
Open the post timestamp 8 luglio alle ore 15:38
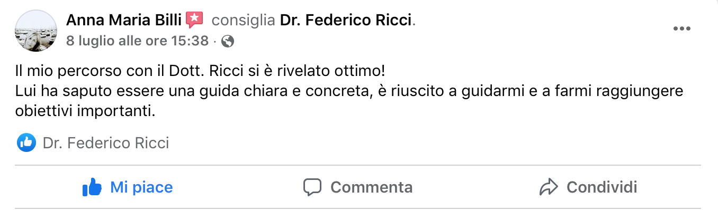(137, 41)
